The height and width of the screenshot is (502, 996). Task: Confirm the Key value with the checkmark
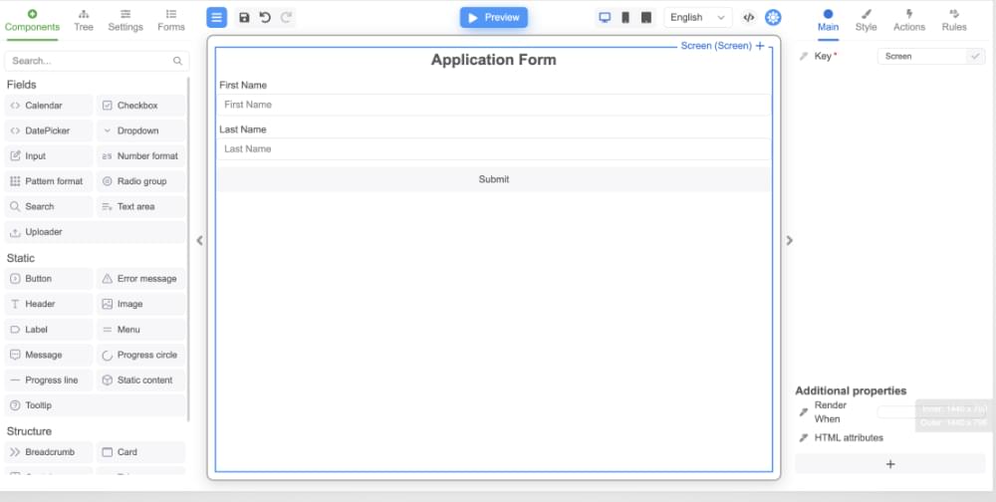tap(975, 56)
